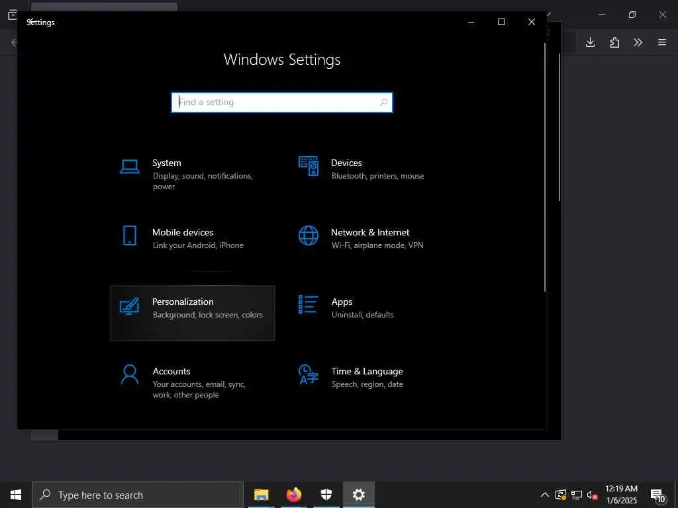The width and height of the screenshot is (678, 508).
Task: Open the Network & Internet globe icon
Action: click(309, 236)
